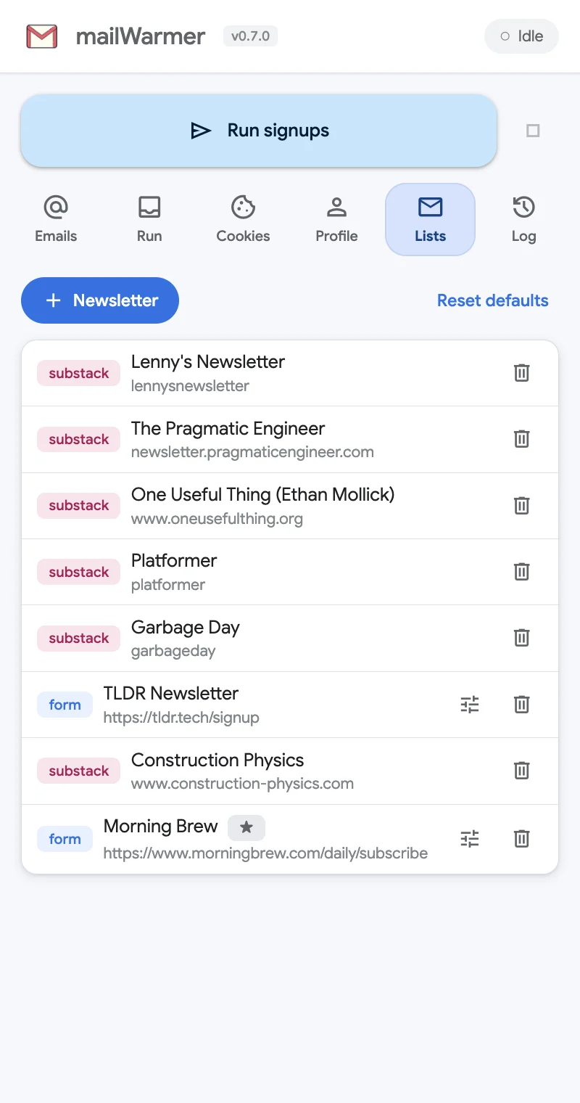Click newsletter.pragmaticengineer.com address
The height and width of the screenshot is (1103, 580).
coord(252,452)
